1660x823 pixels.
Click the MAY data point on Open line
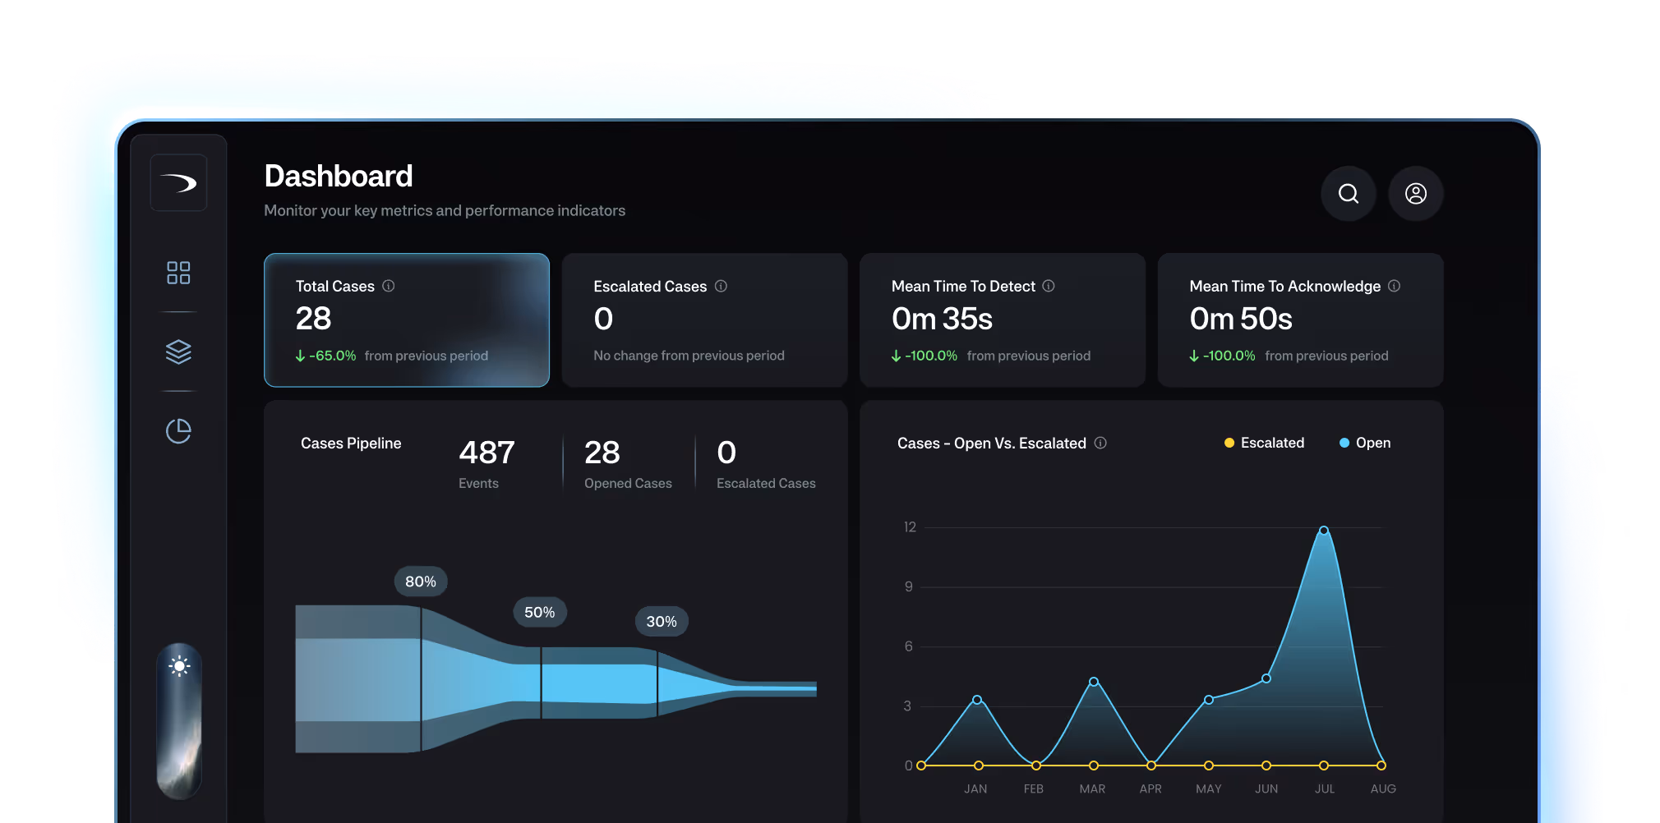(1209, 700)
